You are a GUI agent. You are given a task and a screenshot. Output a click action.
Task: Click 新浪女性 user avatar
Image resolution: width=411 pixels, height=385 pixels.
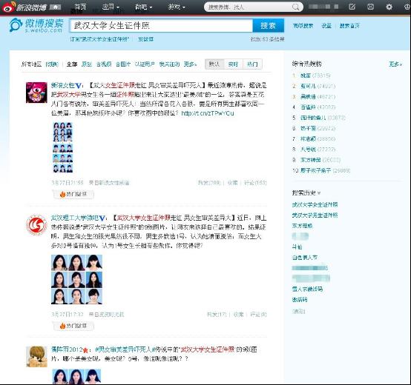tap(36, 93)
